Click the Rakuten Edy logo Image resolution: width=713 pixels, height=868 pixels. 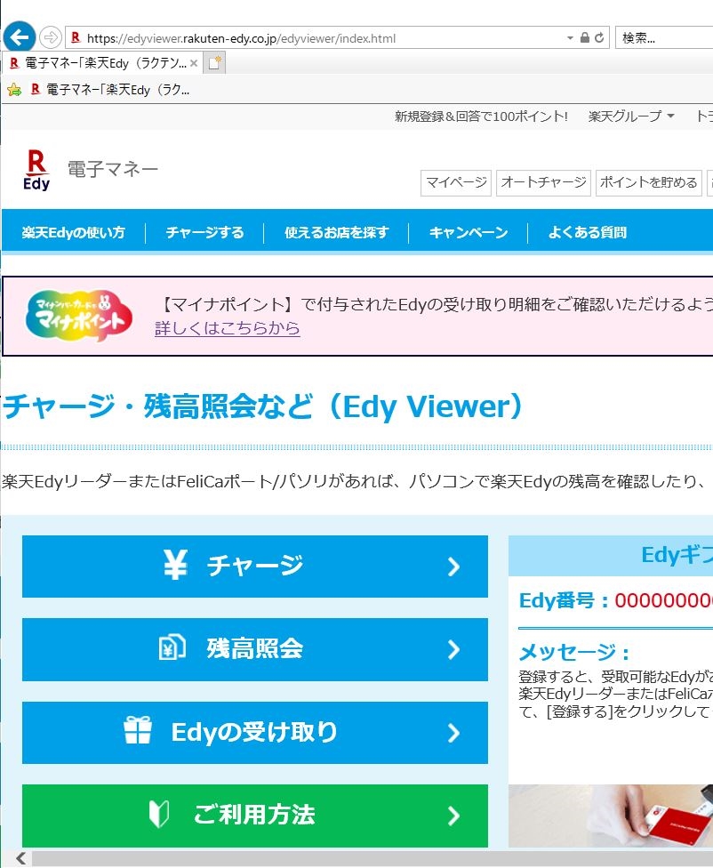36,170
